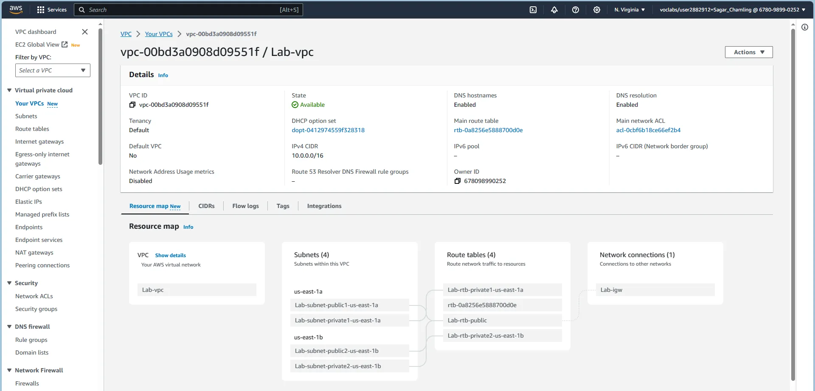The height and width of the screenshot is (391, 815).
Task: Close the VPC navigation sidebar
Action: pyautogui.click(x=85, y=32)
